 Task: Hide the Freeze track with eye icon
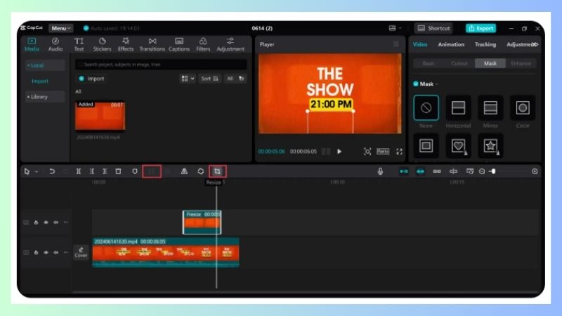pos(46,223)
